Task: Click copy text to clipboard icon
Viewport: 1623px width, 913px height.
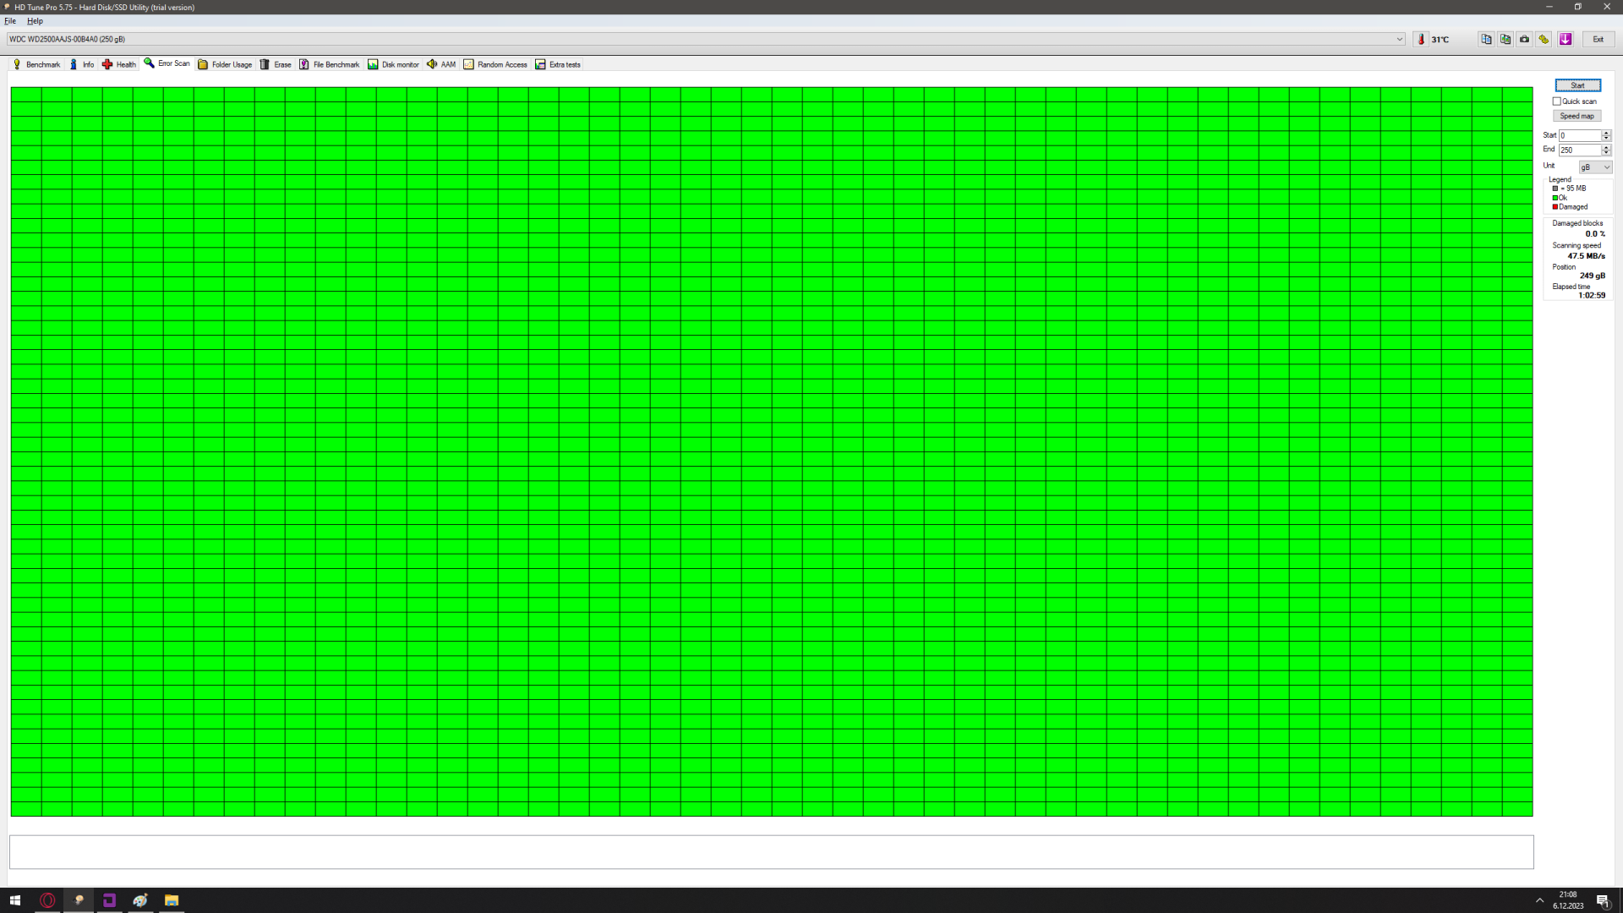Action: click(x=1486, y=39)
